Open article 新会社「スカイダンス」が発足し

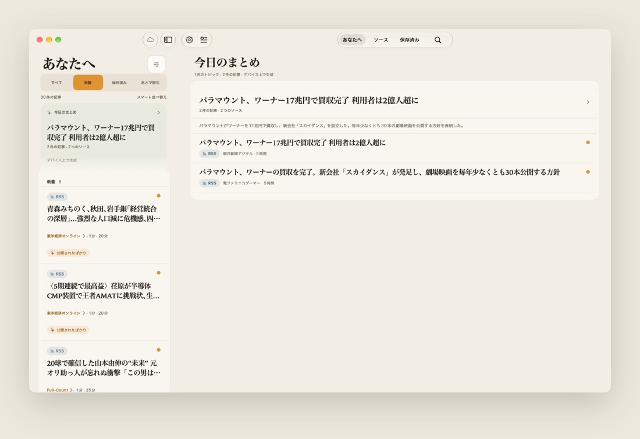379,172
